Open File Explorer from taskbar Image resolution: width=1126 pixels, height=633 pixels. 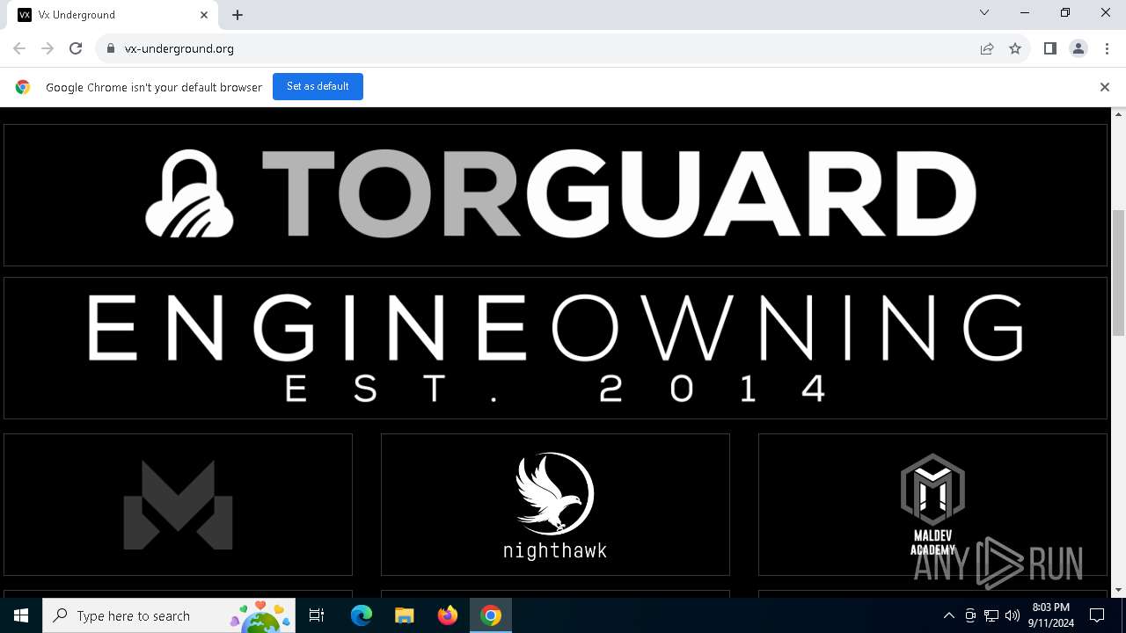click(x=405, y=615)
